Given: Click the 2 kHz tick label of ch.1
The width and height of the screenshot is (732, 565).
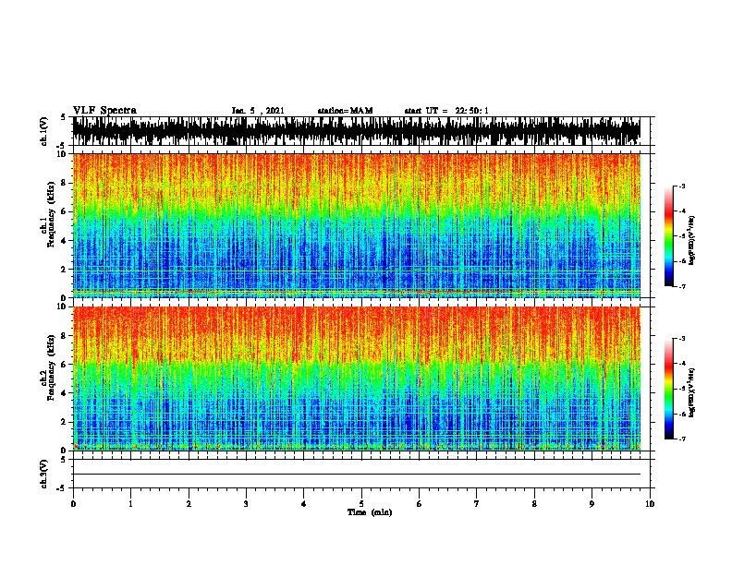Looking at the screenshot, I should click(x=65, y=269).
